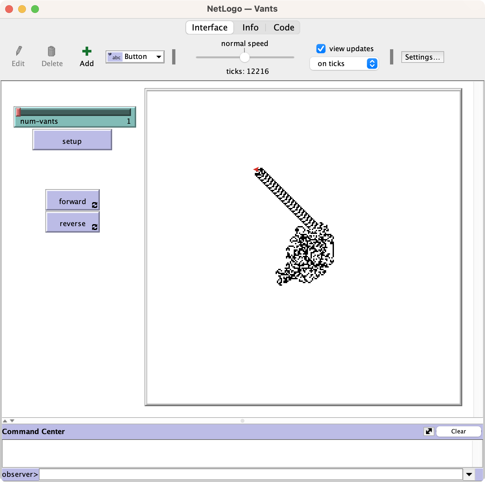Open the Button widget type dropdown
485x482 pixels.
(x=135, y=57)
